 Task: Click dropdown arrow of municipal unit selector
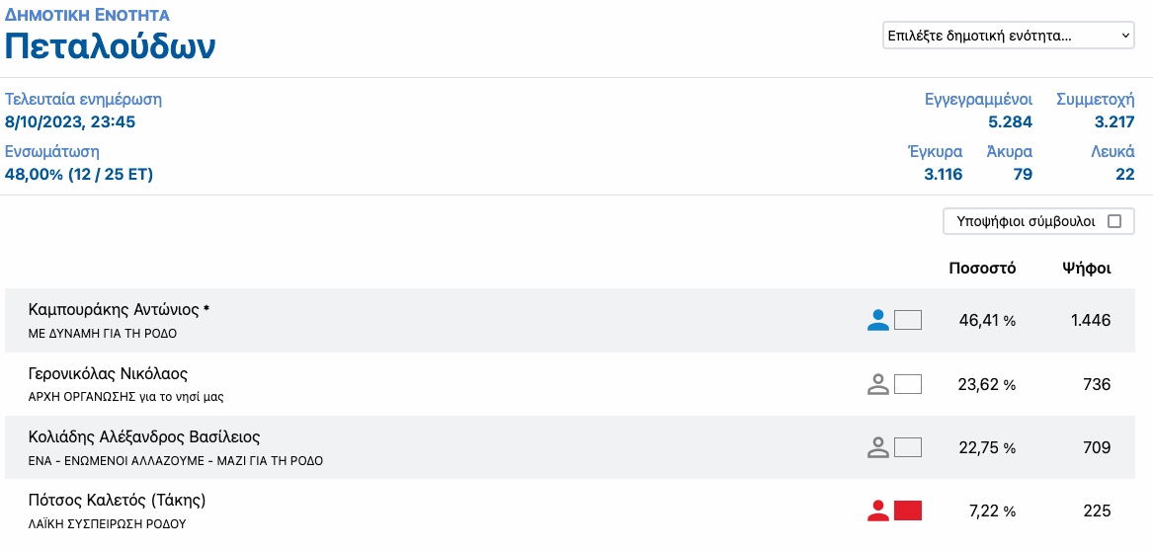[x=1124, y=36]
